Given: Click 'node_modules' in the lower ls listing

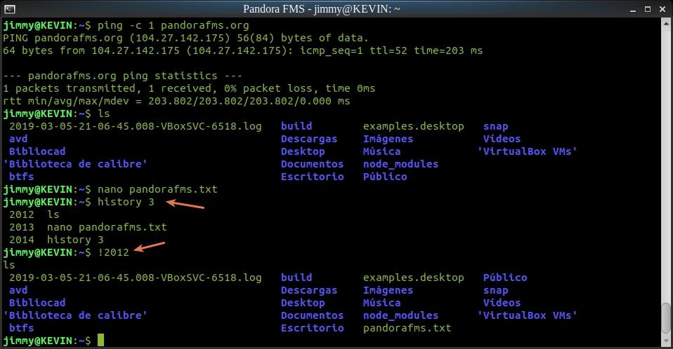Looking at the screenshot, I should tap(400, 315).
